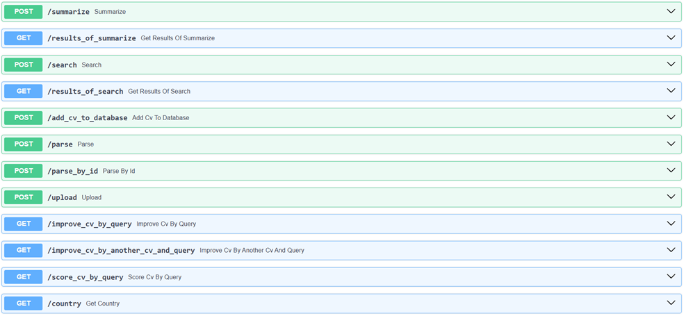Viewport: 684px width, 316px height.
Task: Click the POST badge for /add_cv_to_database
Action: (x=24, y=117)
